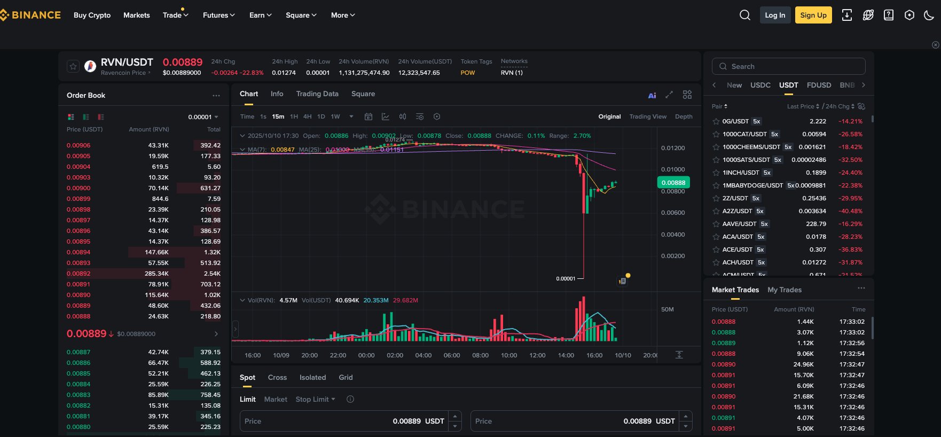This screenshot has height=437, width=941.
Task: Toggle dark mode with the moon icon
Action: 929,15
